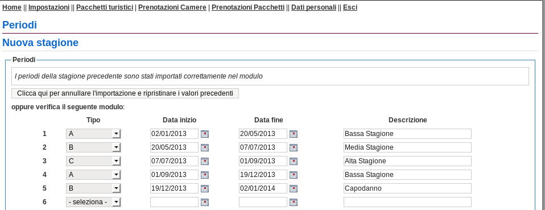The width and height of the screenshot is (545, 210).
Task: Select the Data inizio field with 02/01/2013
Action: coord(174,134)
